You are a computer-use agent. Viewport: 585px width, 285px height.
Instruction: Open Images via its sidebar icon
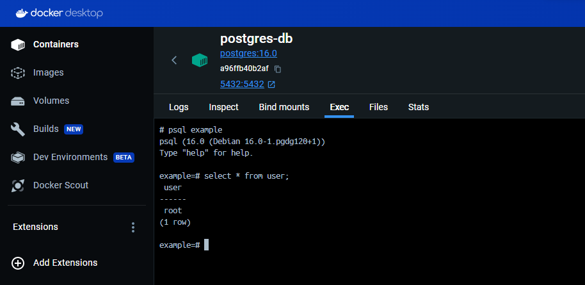coord(18,72)
